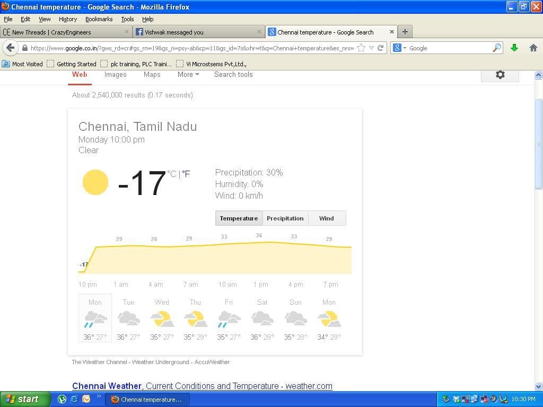
Task: Select Tuesday cloudy forecast icon
Action: pyautogui.click(x=128, y=318)
